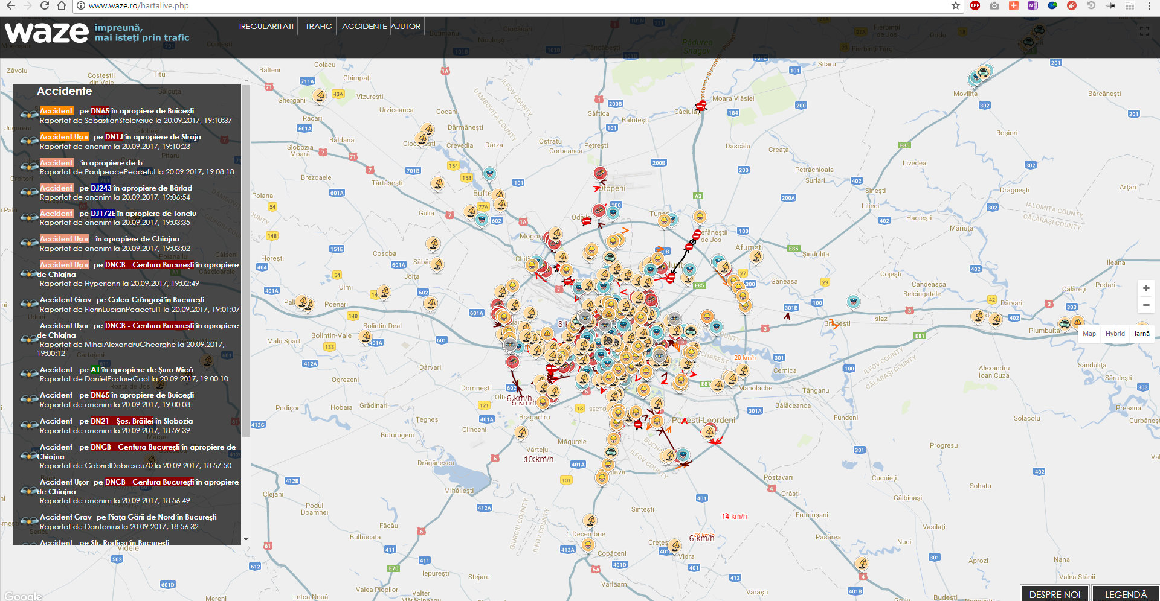Select Accident Ușor reported by Hyperionn
This screenshot has width=1160, height=601.
tap(131, 274)
